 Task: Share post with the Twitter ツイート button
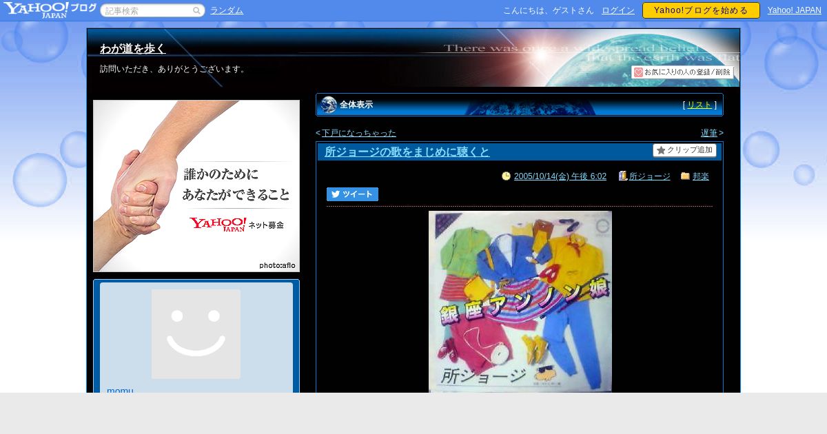tap(352, 194)
